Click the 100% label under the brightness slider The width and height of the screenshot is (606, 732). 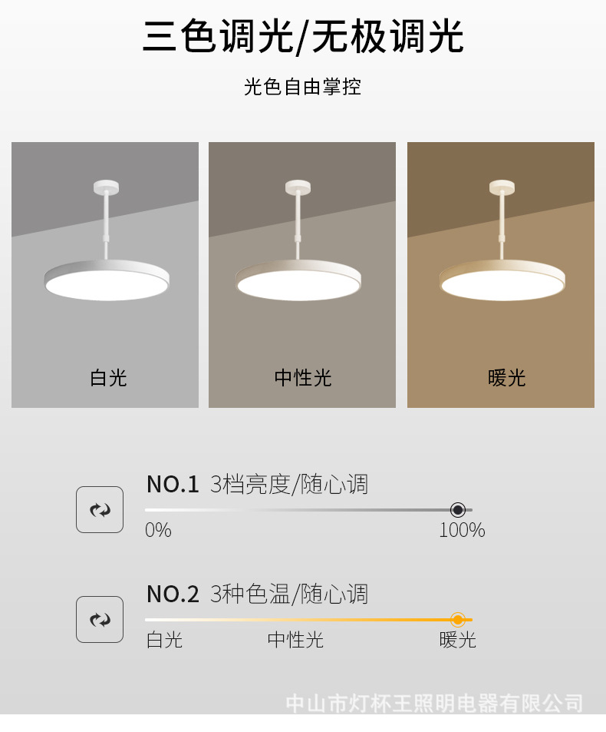pos(462,530)
